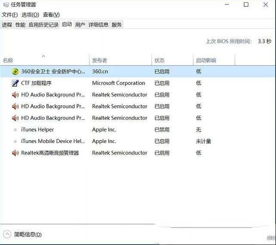Maximize the 任务管理器 window
This screenshot has height=245, width=276.
(x=246, y=4)
